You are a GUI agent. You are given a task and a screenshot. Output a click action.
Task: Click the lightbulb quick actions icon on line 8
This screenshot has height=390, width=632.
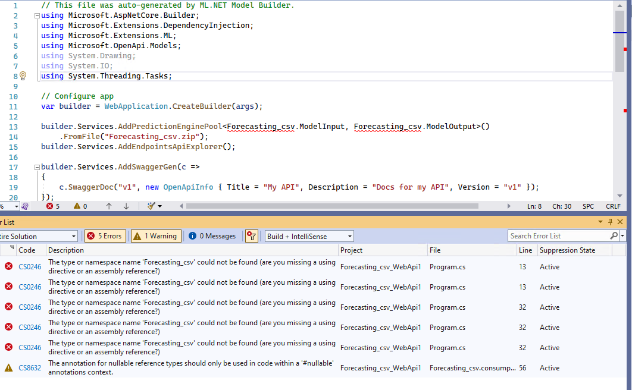coord(23,76)
